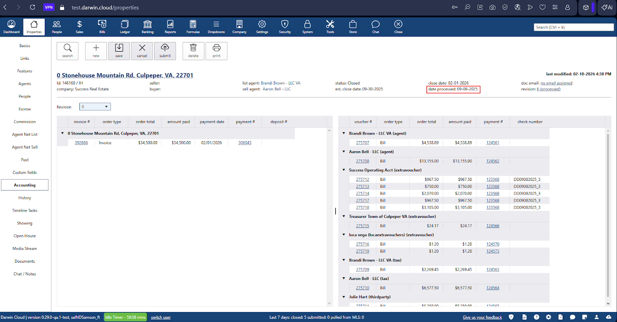The image size is (617, 322).
Task: Collapse the 0 Stonehouse Mountain Rd invoice group
Action: coord(62,133)
